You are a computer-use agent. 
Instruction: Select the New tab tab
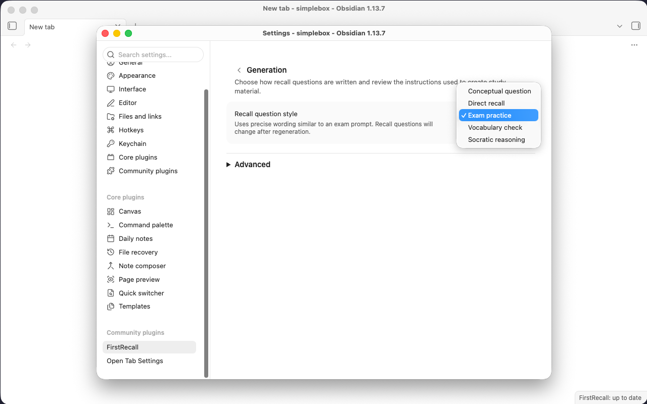coord(75,27)
